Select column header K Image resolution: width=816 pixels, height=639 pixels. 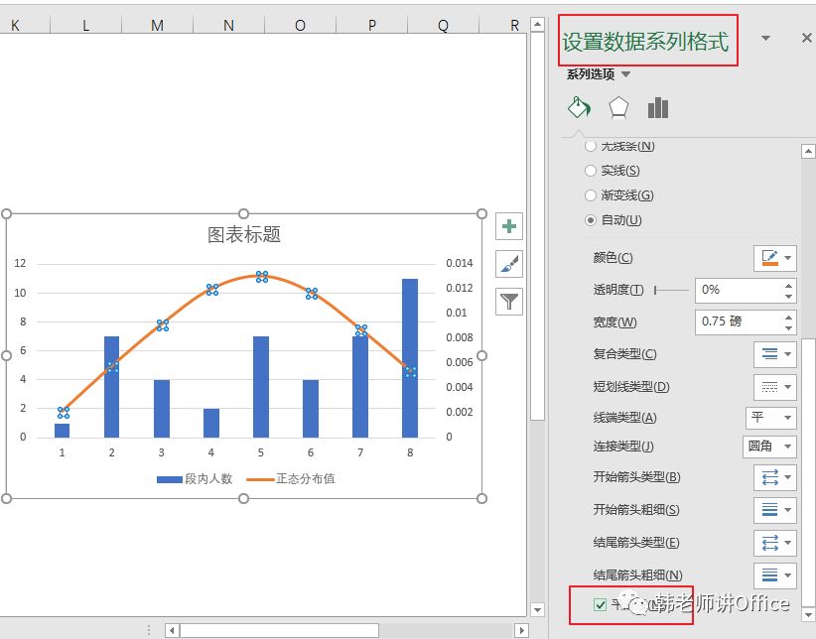pos(15,25)
